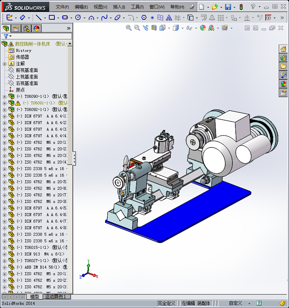Open File Explorer task pane icon
The height and width of the screenshot is (308, 289).
click(283, 66)
